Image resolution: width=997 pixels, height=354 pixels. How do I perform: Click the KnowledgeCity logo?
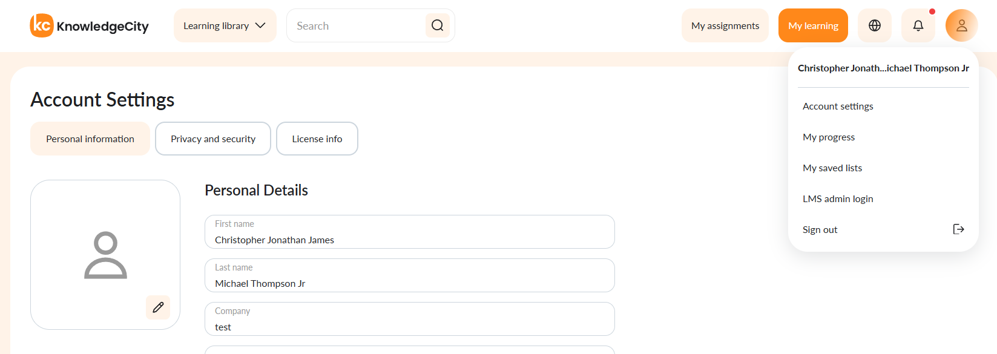[90, 25]
